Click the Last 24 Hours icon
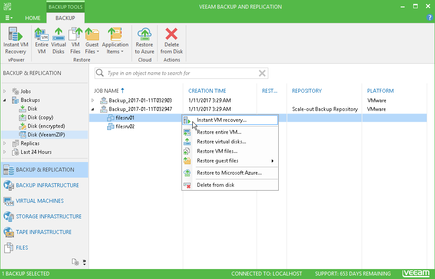 pyautogui.click(x=16, y=152)
